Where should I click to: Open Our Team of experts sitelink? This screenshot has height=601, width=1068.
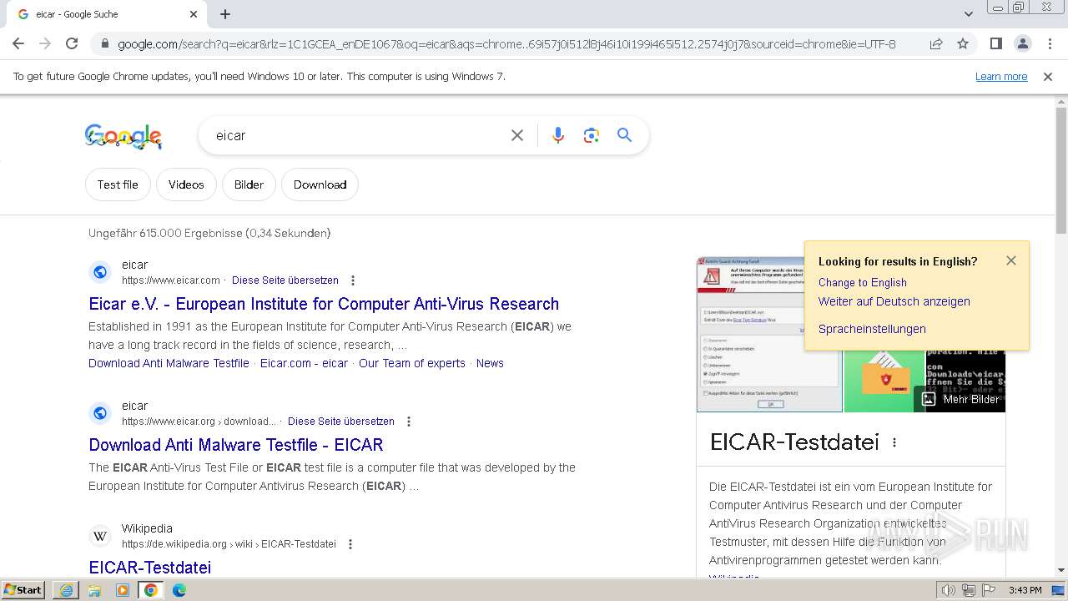click(x=412, y=363)
